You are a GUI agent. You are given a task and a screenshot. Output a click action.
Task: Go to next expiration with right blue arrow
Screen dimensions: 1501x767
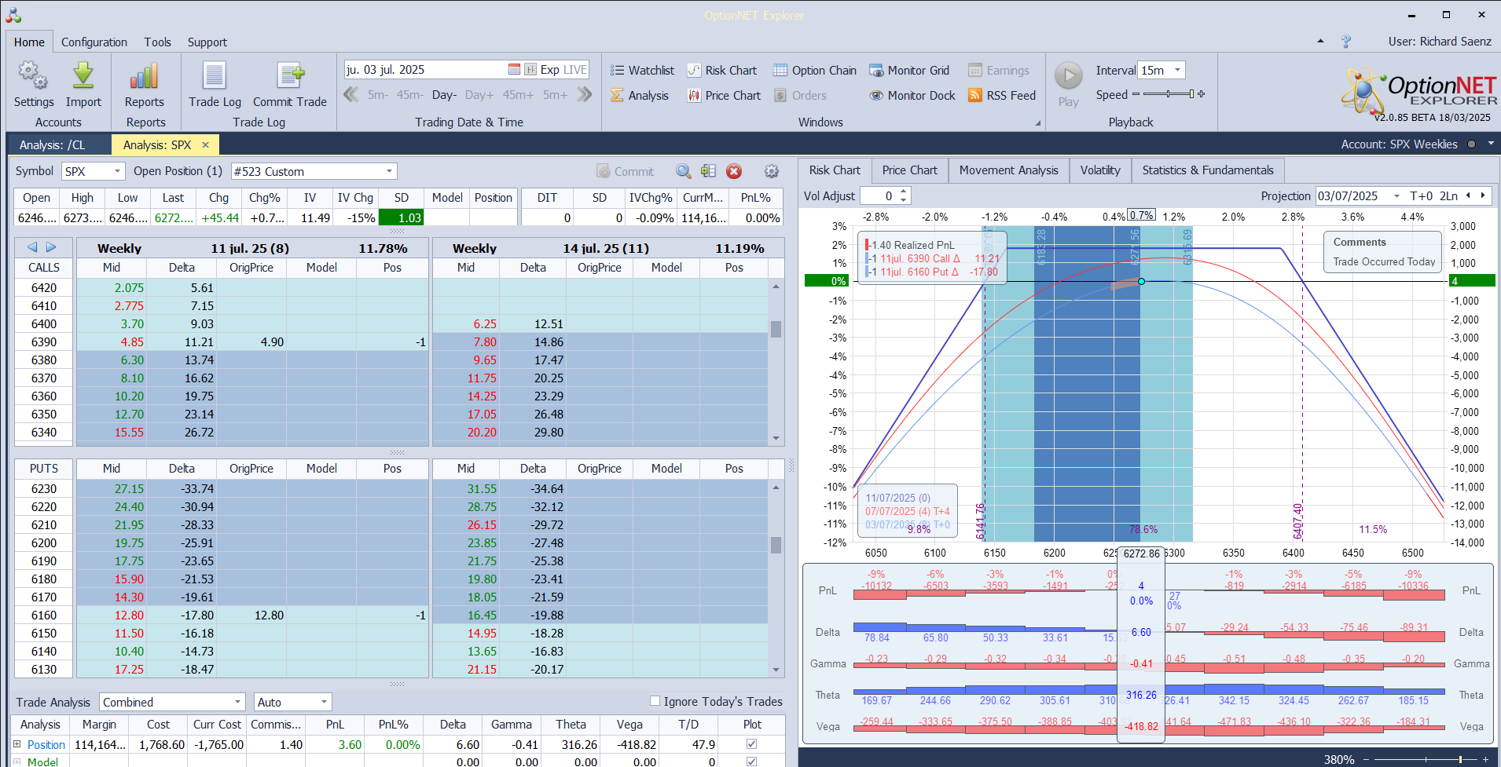point(51,247)
